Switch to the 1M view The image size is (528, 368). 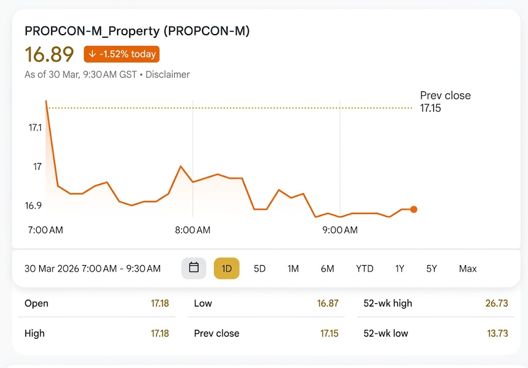[x=293, y=268]
